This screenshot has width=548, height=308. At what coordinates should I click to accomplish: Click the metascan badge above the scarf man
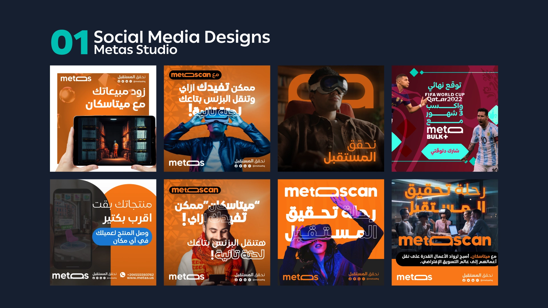[x=195, y=190]
